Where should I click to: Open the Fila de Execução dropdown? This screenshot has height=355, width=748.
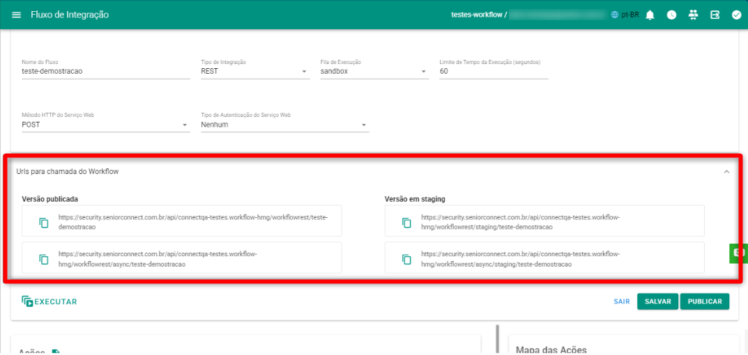374,72
